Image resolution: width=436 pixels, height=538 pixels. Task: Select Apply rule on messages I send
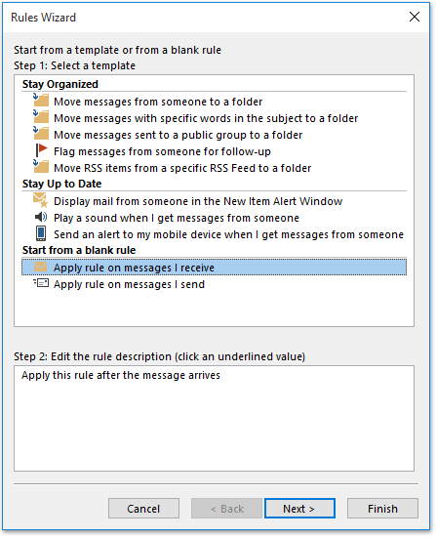(x=129, y=284)
